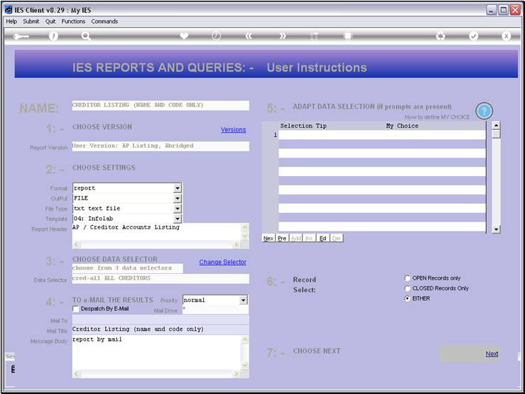Click the double right arrow toolbar icon
Viewport: 525px width, 394px height.
pyautogui.click(x=283, y=35)
